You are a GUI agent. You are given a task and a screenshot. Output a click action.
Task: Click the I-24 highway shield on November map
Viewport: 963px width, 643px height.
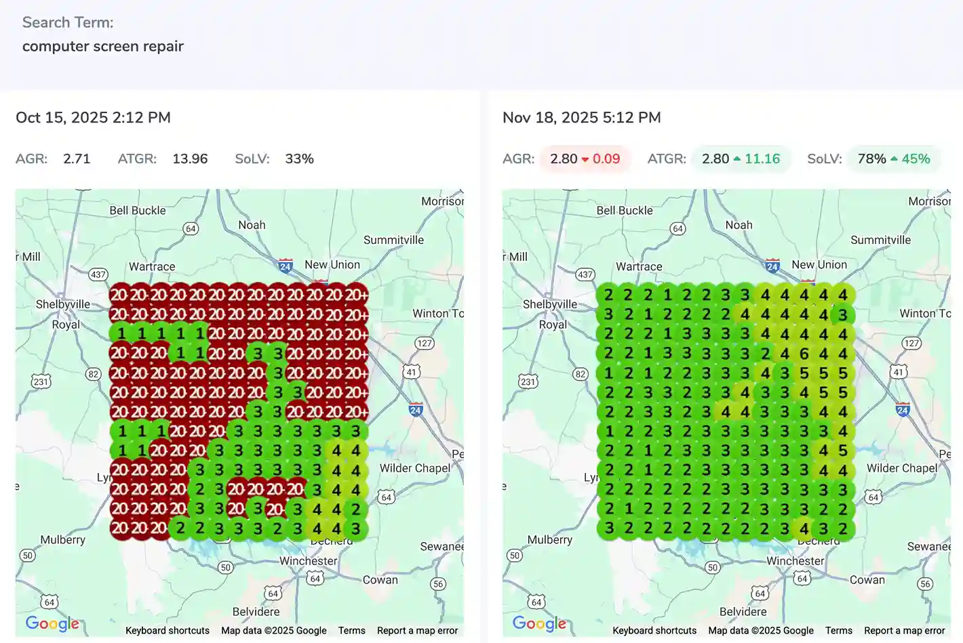click(x=772, y=266)
